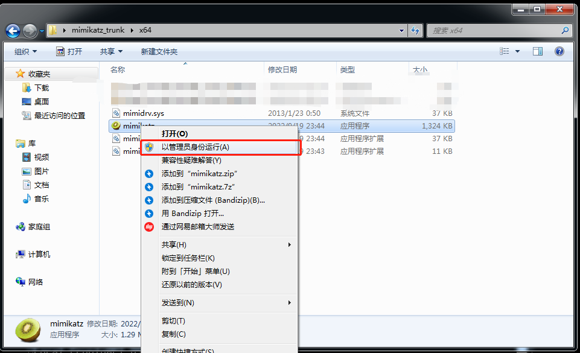Choose 添加到 "mimikatz.7z"
Screen dimensions: 580x353
tap(218, 186)
